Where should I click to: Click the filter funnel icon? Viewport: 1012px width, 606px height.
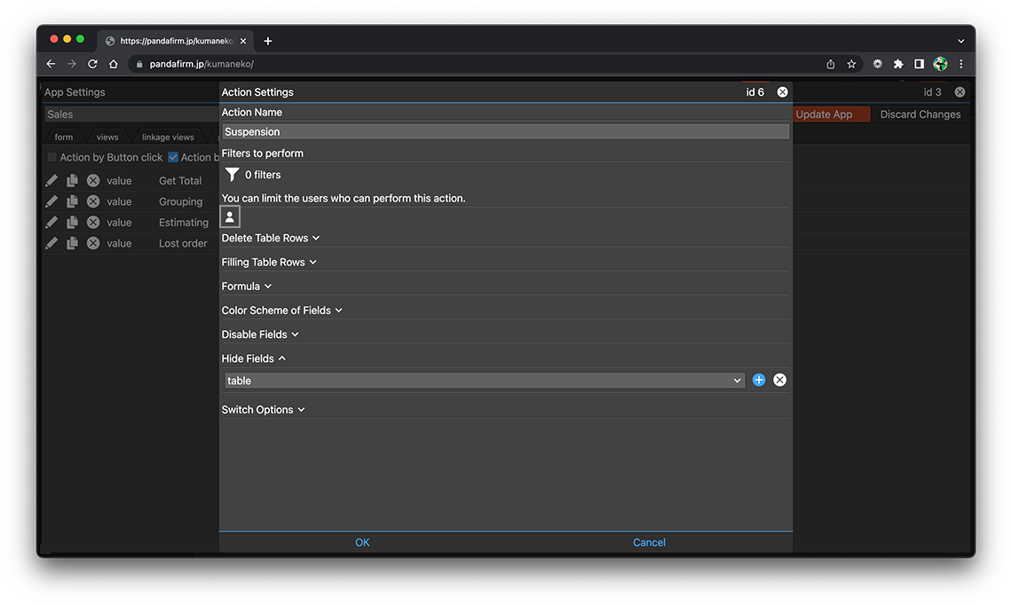tap(232, 175)
